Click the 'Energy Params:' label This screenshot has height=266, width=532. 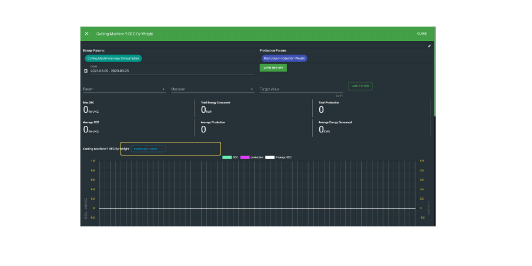(94, 51)
